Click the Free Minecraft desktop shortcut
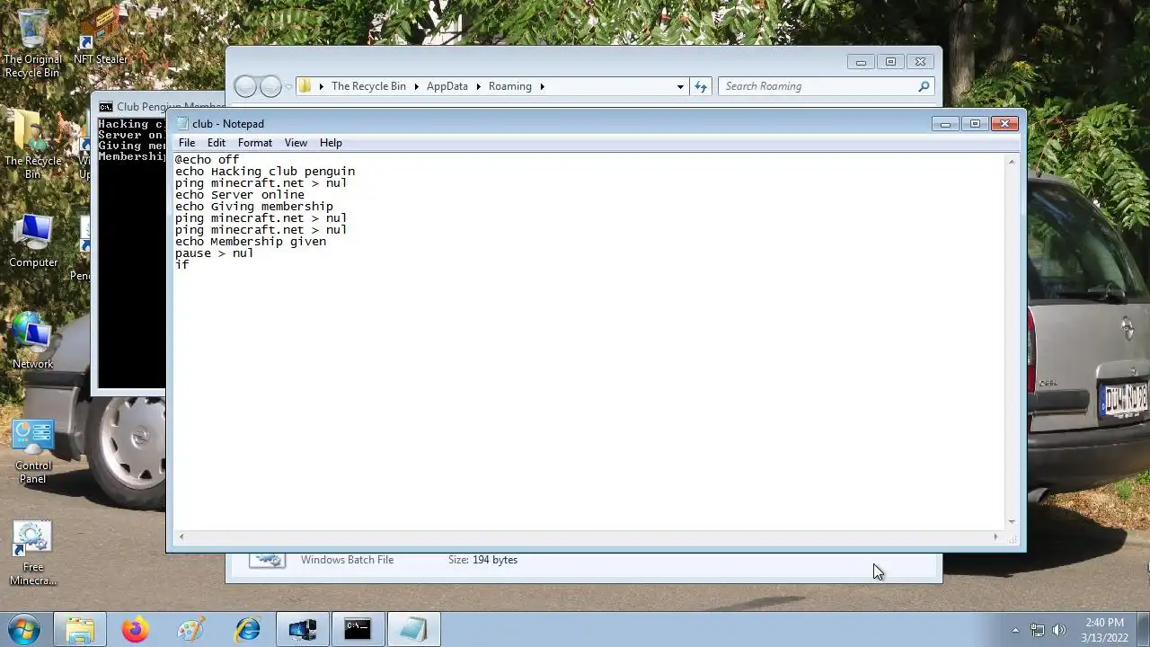Viewport: 1150px width, 647px height. click(x=32, y=554)
